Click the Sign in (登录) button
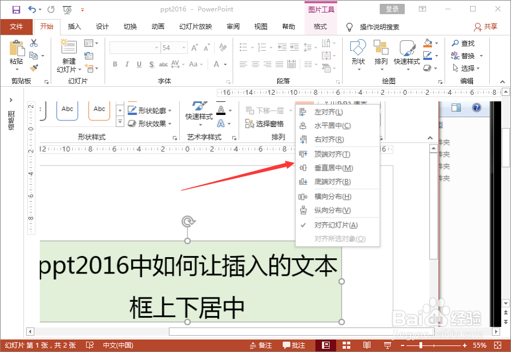 pyautogui.click(x=392, y=9)
